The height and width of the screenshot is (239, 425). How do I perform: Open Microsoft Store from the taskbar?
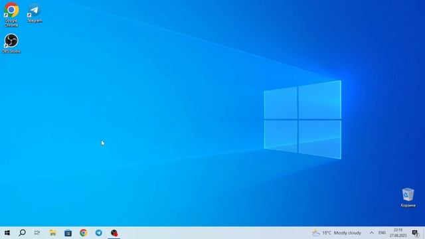68,233
